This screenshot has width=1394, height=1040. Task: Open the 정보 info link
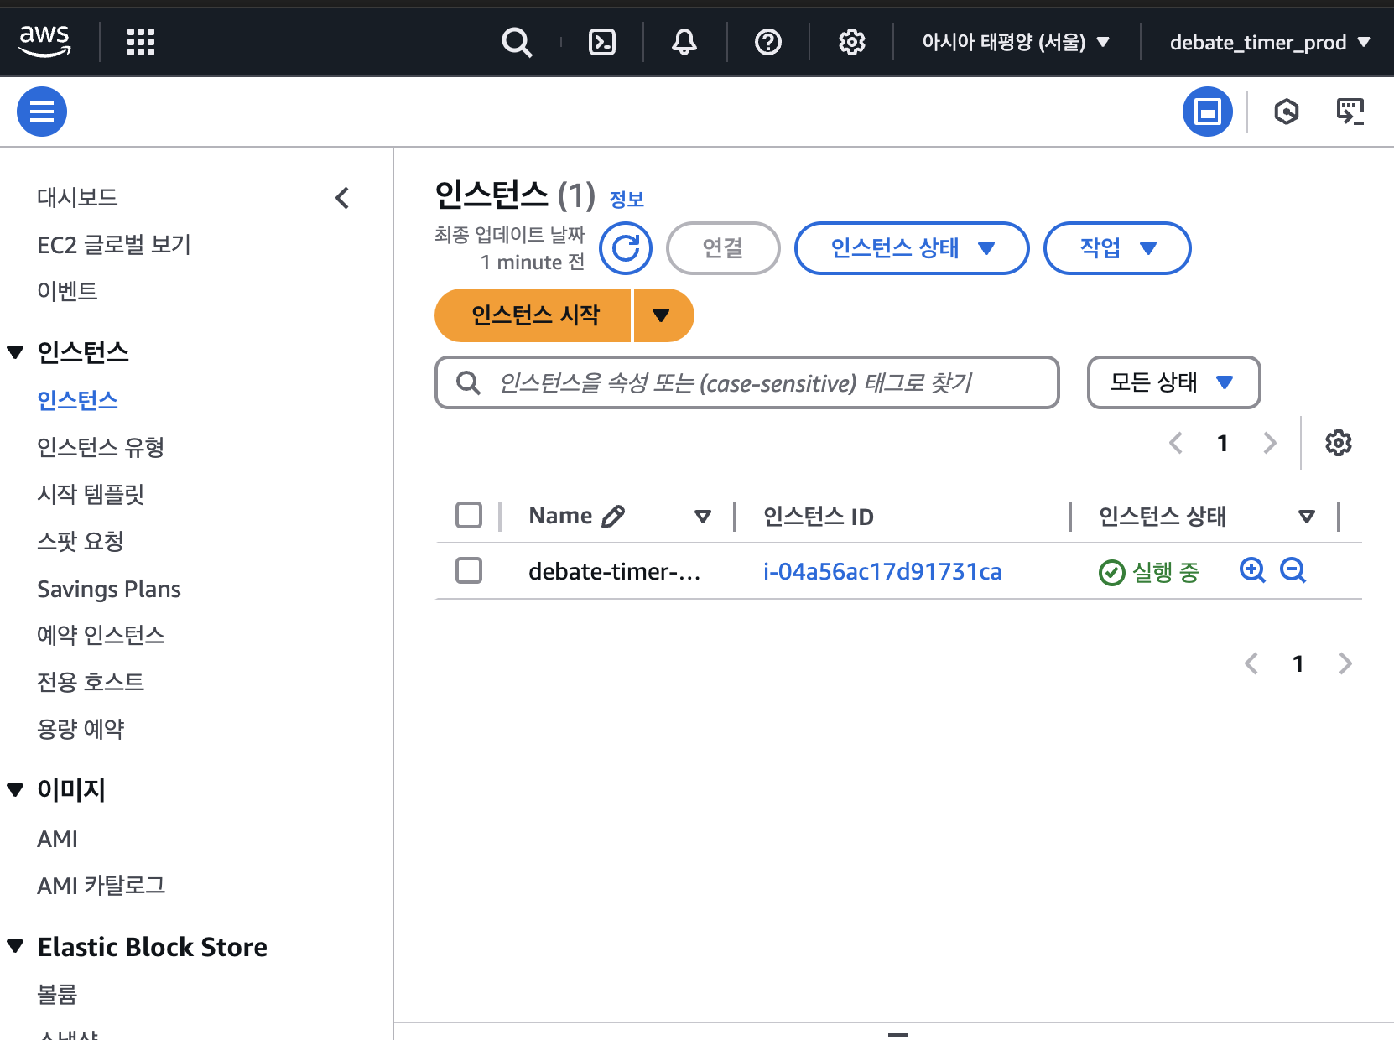click(627, 200)
